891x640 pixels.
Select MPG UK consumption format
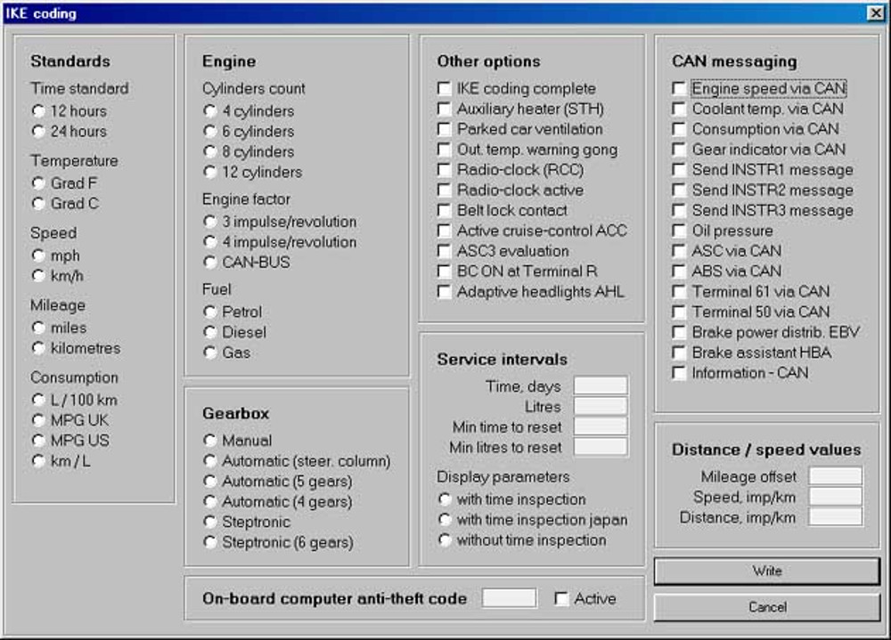[x=37, y=420]
